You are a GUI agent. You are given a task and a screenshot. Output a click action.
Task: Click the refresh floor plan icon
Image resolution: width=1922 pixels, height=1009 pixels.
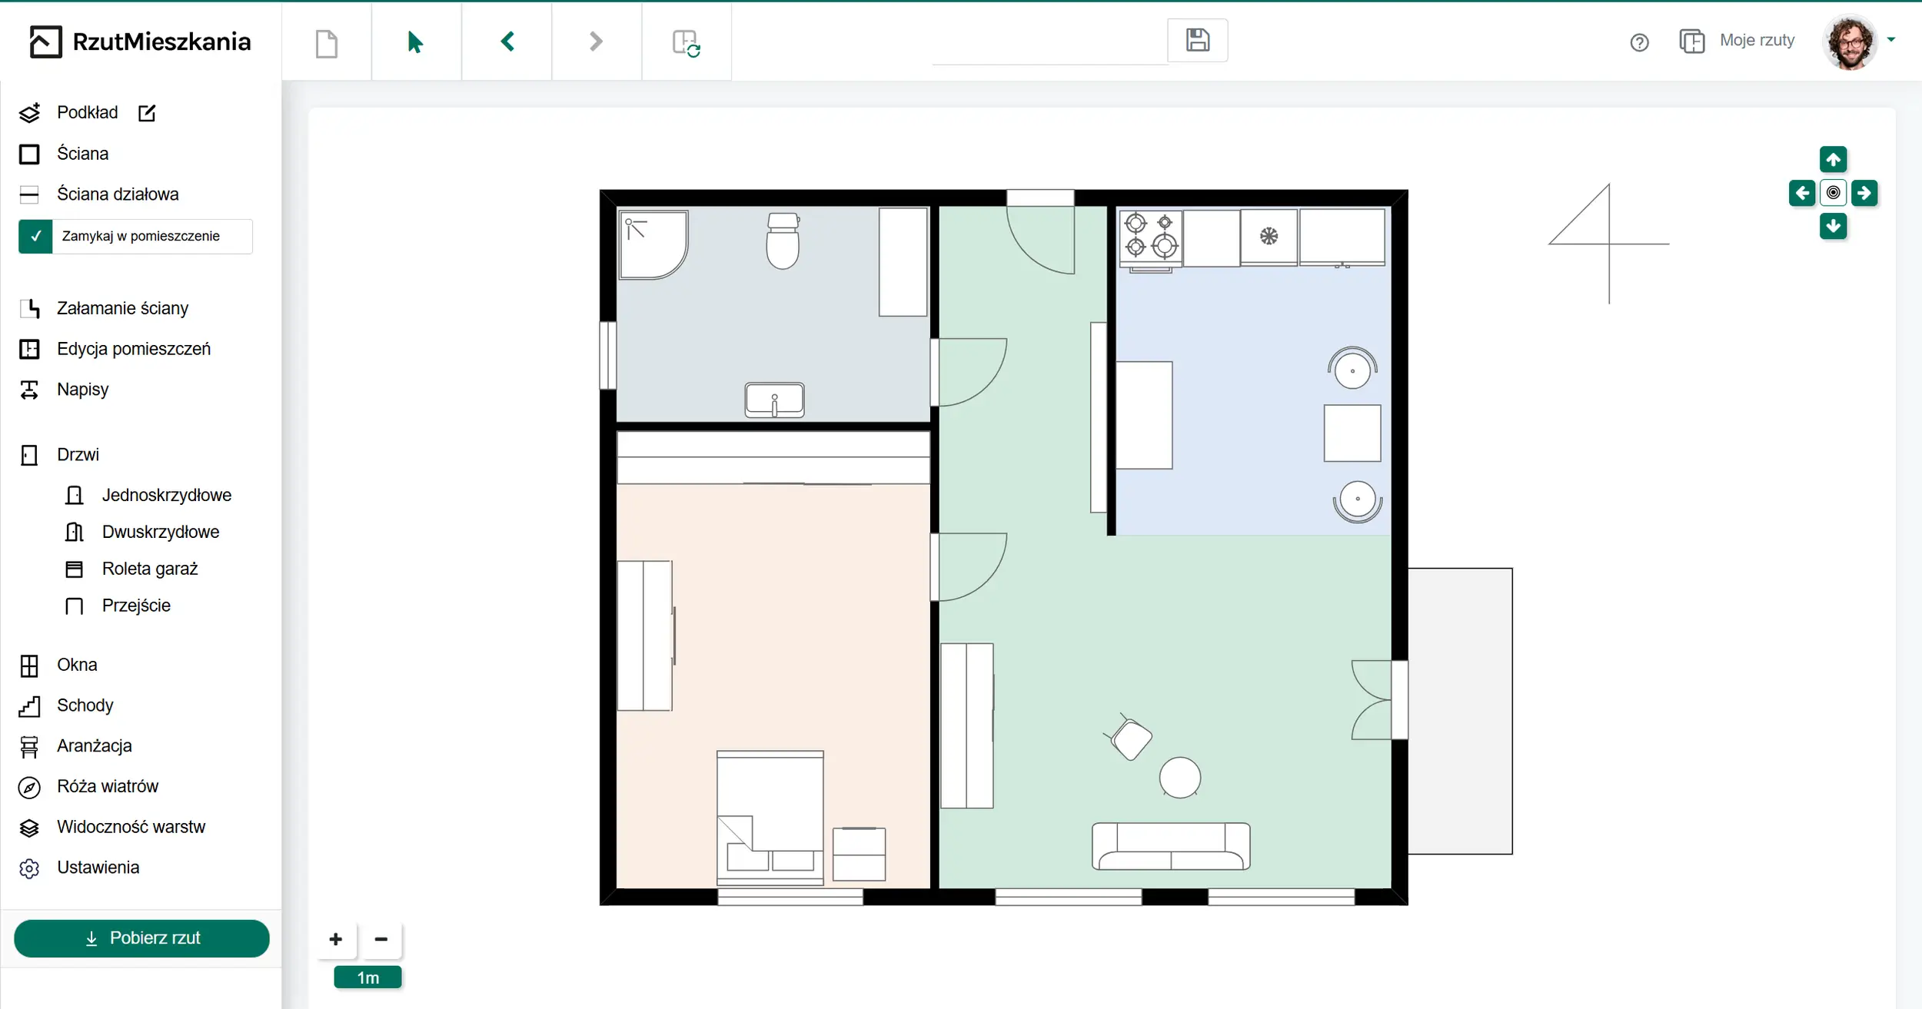tap(686, 43)
